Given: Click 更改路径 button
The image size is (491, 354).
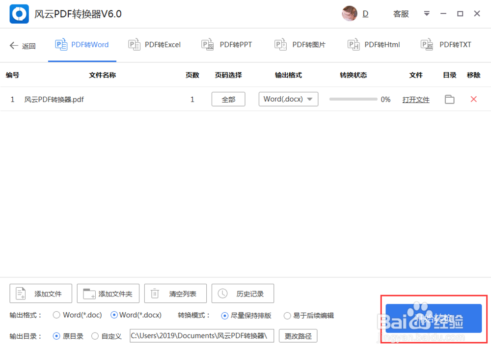Looking at the screenshot, I should [298, 336].
